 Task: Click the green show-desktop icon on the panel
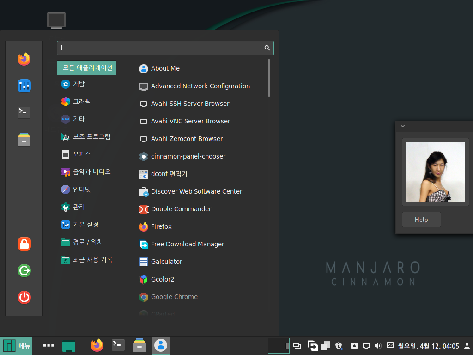(69, 346)
